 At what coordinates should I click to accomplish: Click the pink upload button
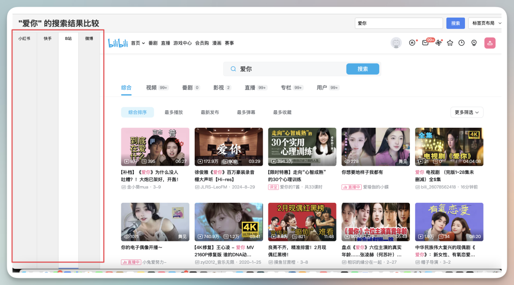coord(490,43)
